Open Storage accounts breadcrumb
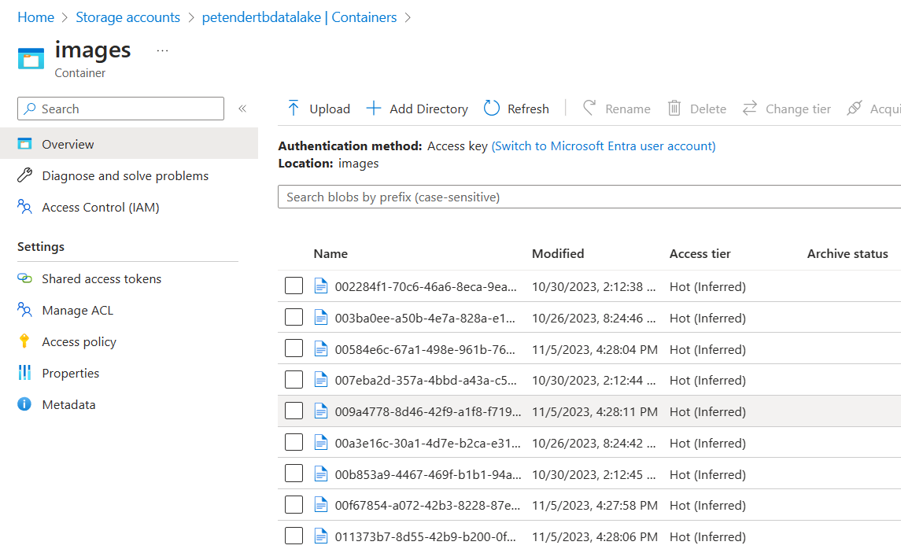This screenshot has height=549, width=901. (127, 17)
